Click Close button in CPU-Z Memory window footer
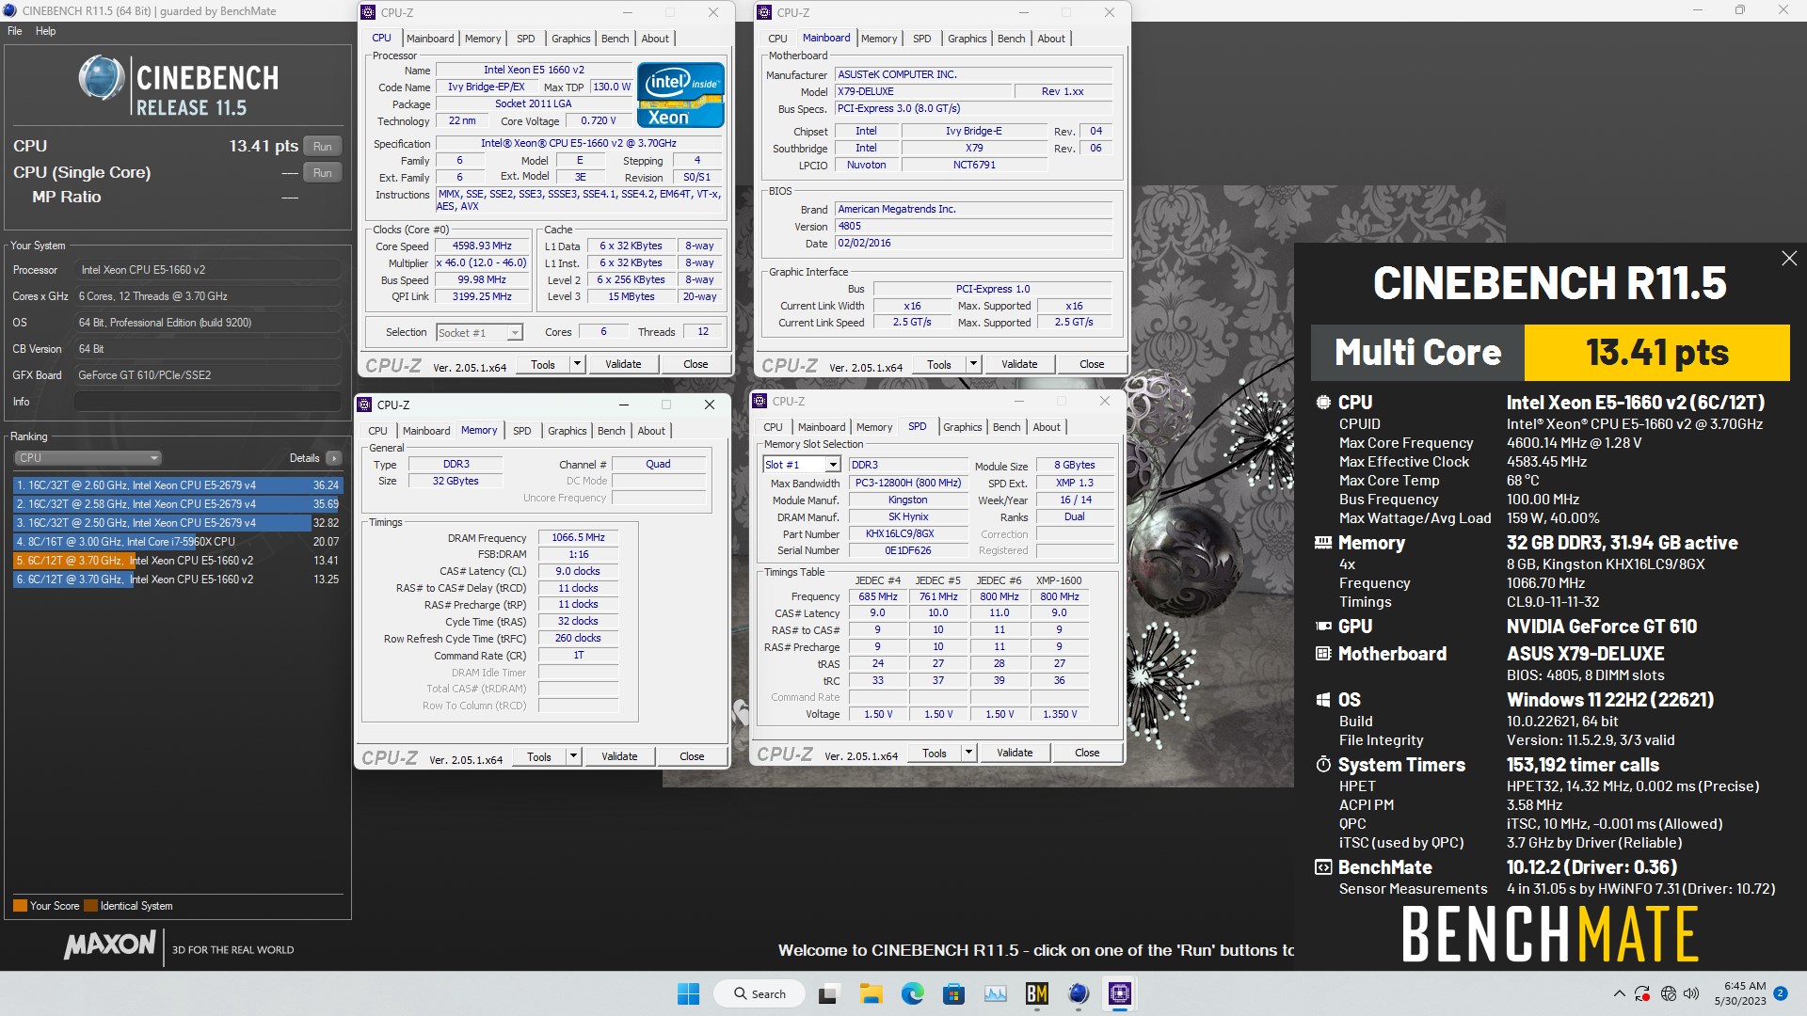This screenshot has height=1016, width=1807. [692, 756]
